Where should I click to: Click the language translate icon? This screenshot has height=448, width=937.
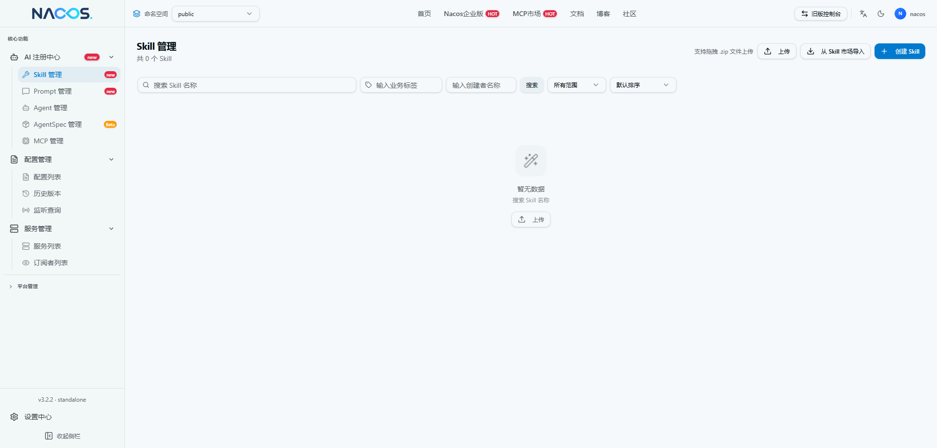pyautogui.click(x=863, y=14)
